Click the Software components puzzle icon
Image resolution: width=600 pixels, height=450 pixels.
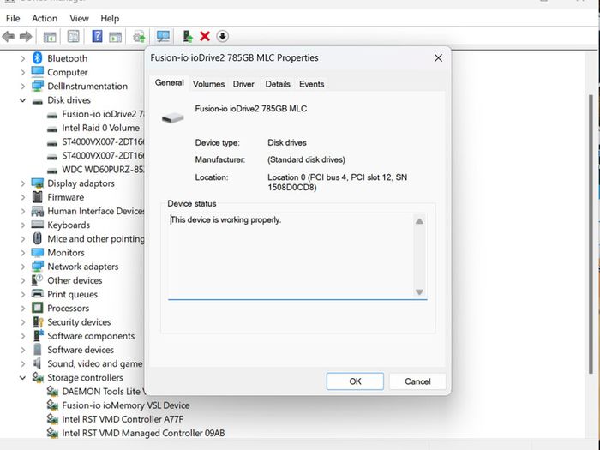tap(39, 336)
